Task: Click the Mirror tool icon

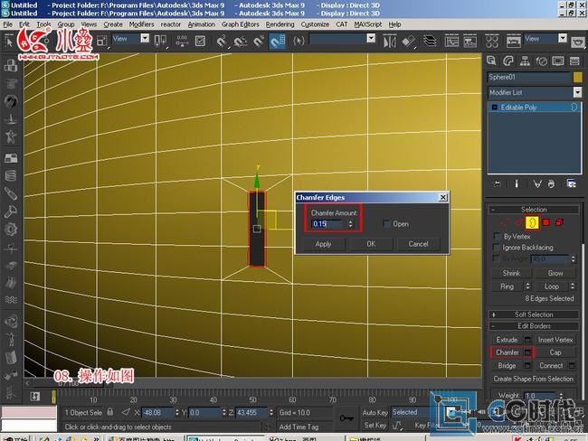Action: click(x=390, y=42)
